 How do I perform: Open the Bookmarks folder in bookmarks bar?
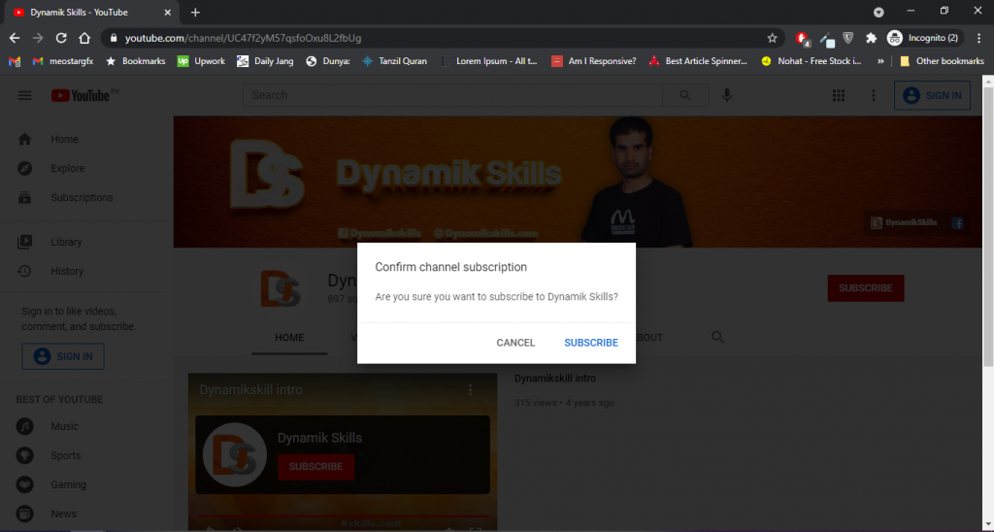click(x=135, y=61)
